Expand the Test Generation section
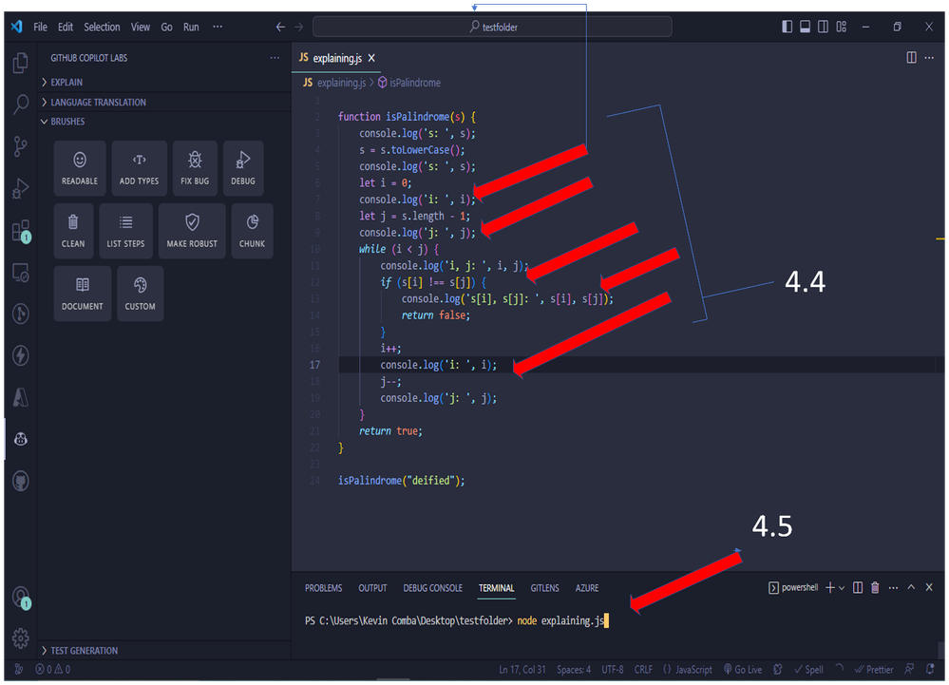This screenshot has width=949, height=685. pyautogui.click(x=163, y=651)
